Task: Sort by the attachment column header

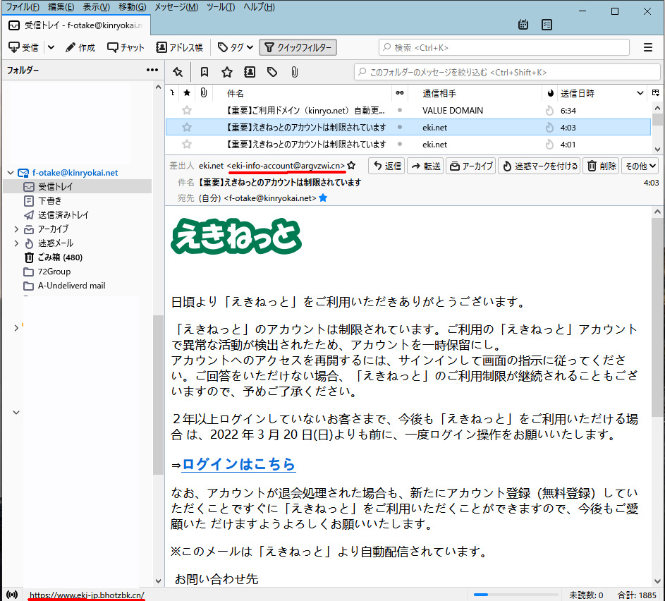Action: 204,92
